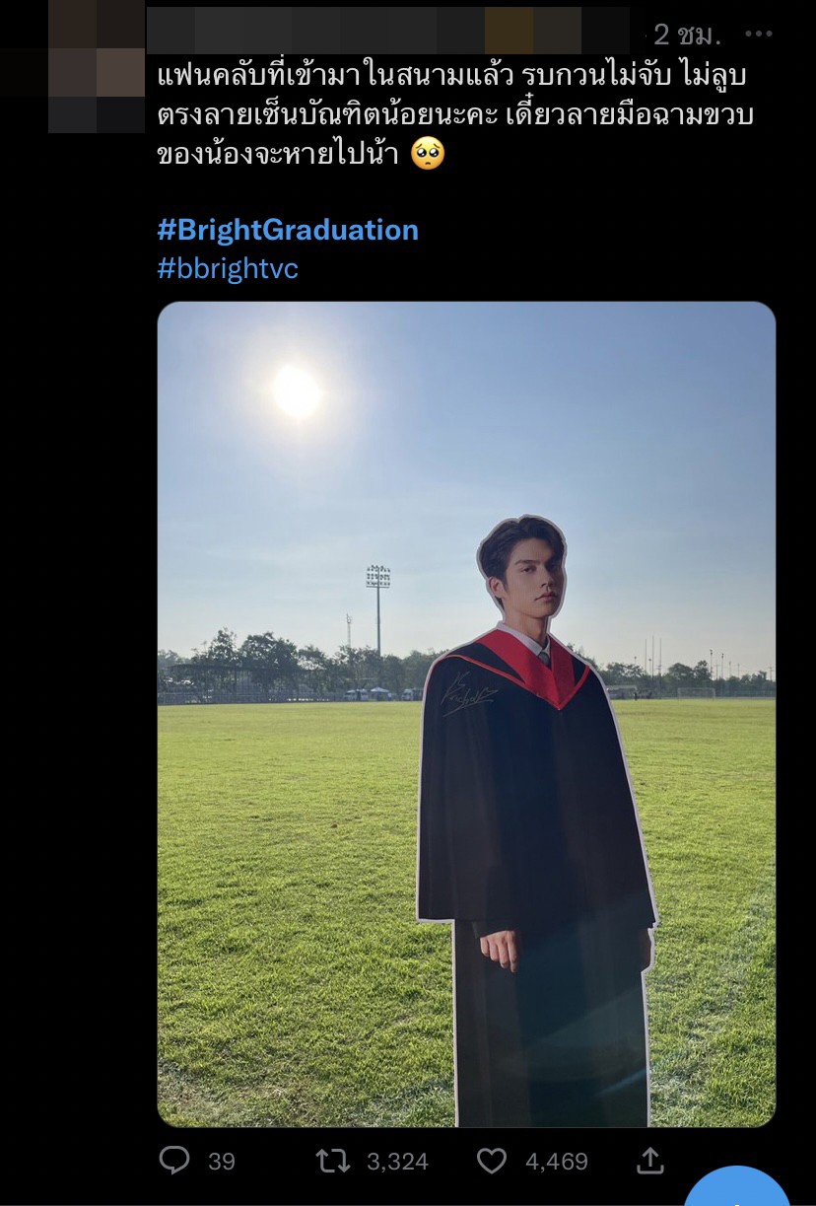
Task: Like the tweet with the heart icon
Action: click(492, 1161)
